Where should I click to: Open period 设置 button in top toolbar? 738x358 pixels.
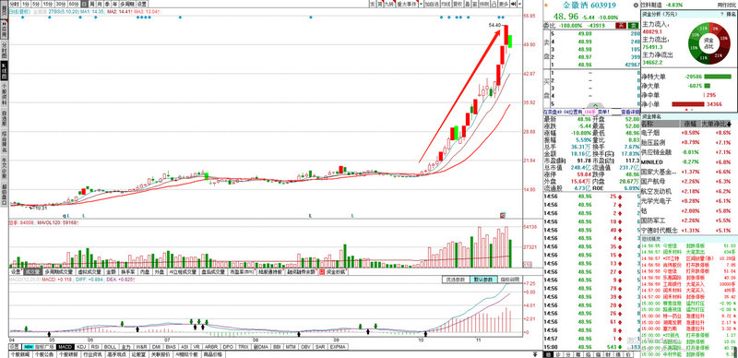tap(142, 4)
